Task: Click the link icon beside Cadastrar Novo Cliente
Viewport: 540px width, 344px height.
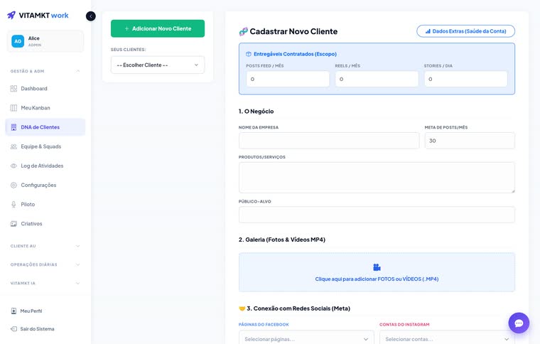Action: (x=243, y=32)
